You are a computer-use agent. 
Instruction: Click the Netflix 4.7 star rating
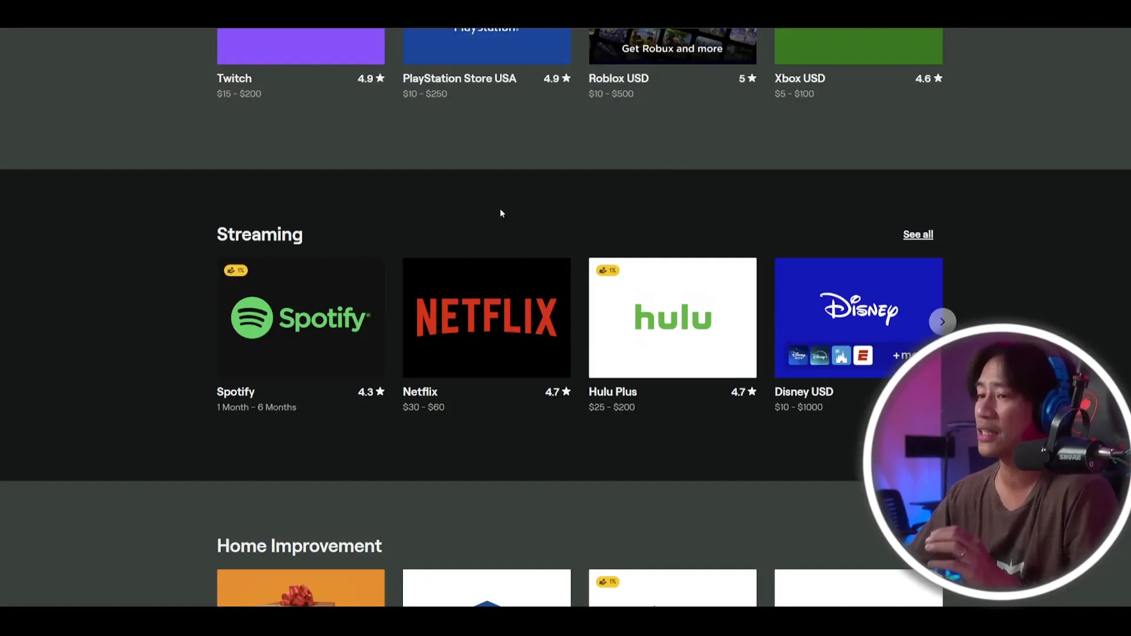pos(557,392)
